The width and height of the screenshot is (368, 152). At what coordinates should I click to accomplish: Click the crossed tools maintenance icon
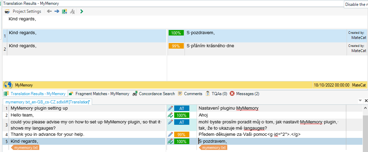(x=72, y=11)
